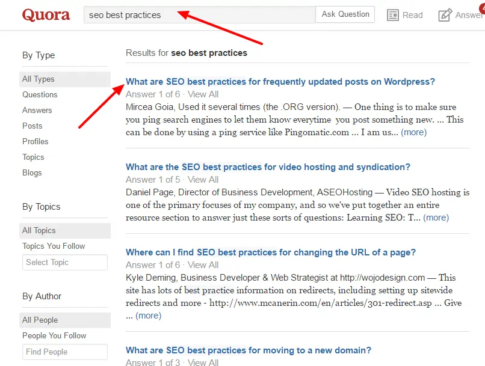The height and width of the screenshot is (366, 485).
Task: Click the search box containing seo best practices
Action: pyautogui.click(x=199, y=15)
